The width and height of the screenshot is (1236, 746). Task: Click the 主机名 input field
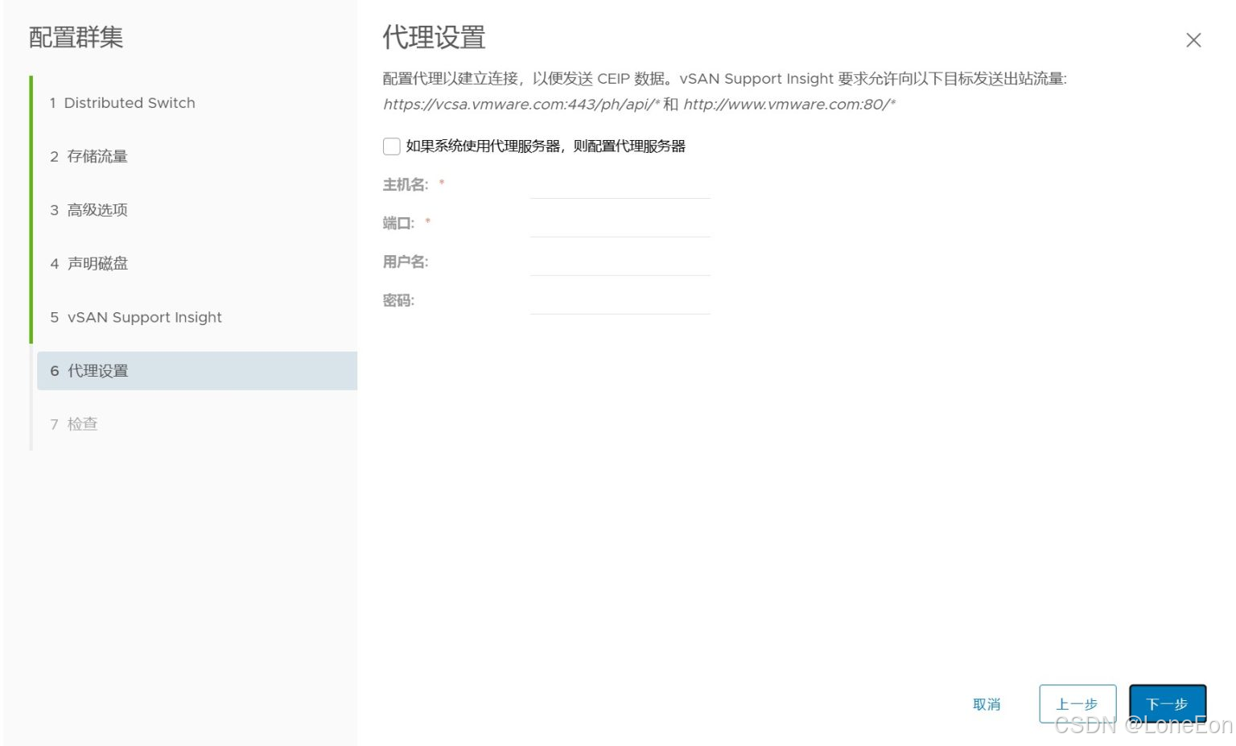620,186
